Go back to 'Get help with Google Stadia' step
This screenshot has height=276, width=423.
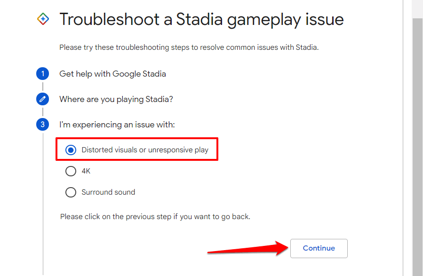(112, 74)
